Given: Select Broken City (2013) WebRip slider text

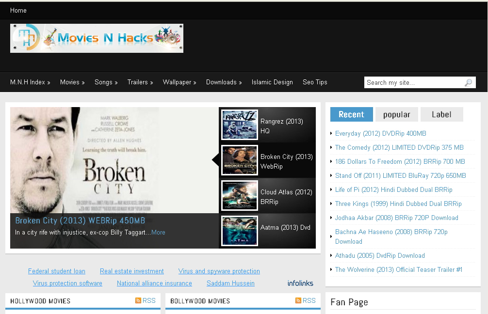Looking at the screenshot, I should [287, 161].
